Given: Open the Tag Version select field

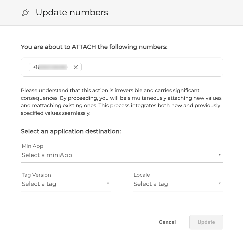Looking at the screenshot, I should [x=53, y=184].
